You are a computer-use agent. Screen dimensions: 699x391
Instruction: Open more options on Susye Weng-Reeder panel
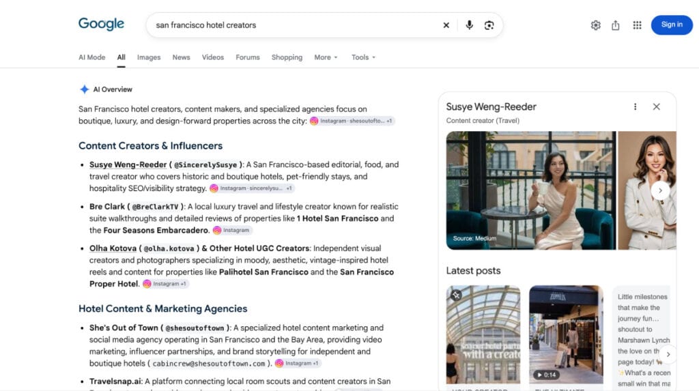click(636, 106)
